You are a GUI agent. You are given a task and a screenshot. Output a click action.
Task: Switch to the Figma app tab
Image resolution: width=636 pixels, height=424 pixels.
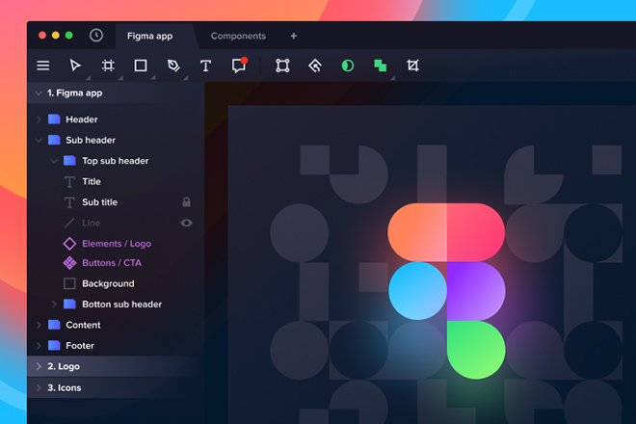(x=150, y=36)
